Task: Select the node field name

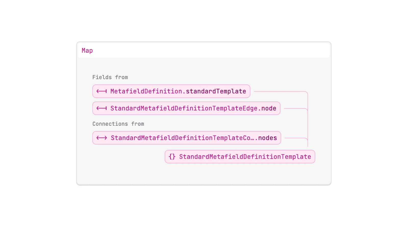Action: click(269, 108)
